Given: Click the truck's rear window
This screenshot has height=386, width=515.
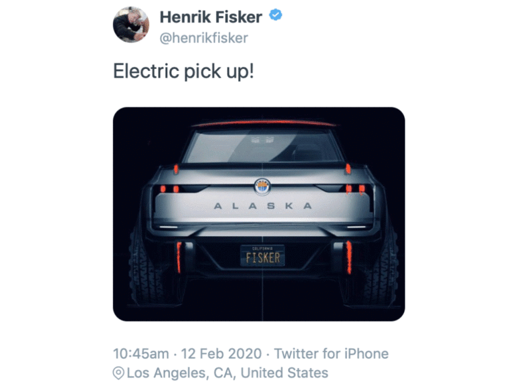Looking at the screenshot, I should coord(262,146).
